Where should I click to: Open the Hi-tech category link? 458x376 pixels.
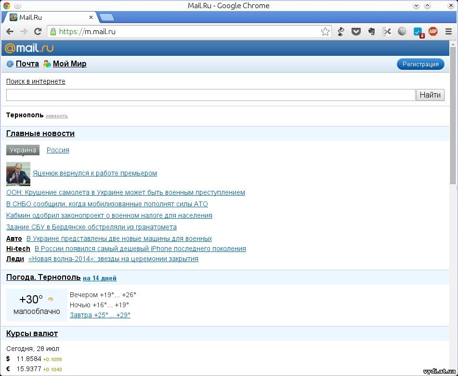[x=18, y=249]
